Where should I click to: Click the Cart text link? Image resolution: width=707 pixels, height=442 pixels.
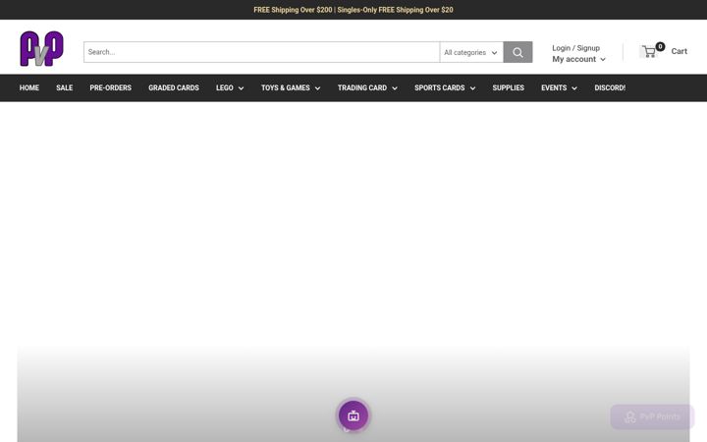[680, 51]
